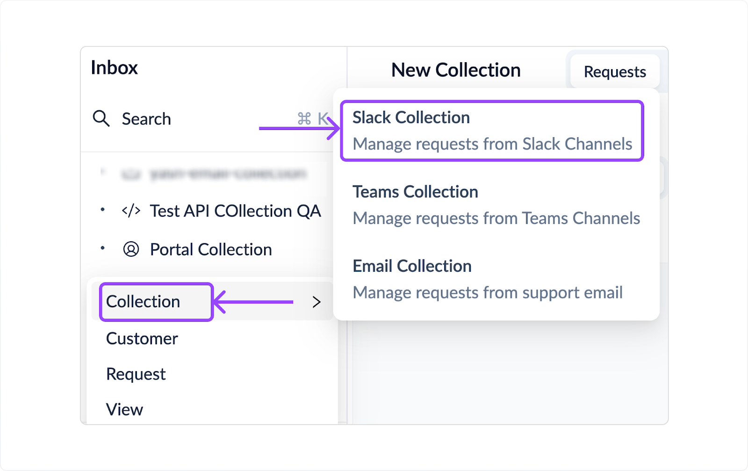
Task: Open the Portal Collection
Action: tap(210, 249)
